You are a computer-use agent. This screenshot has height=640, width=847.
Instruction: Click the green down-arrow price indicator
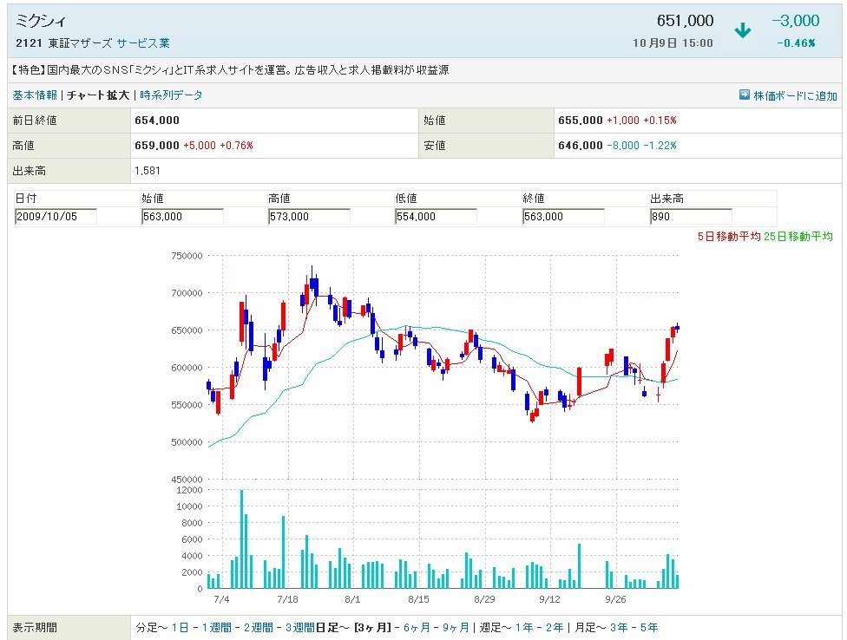click(742, 31)
